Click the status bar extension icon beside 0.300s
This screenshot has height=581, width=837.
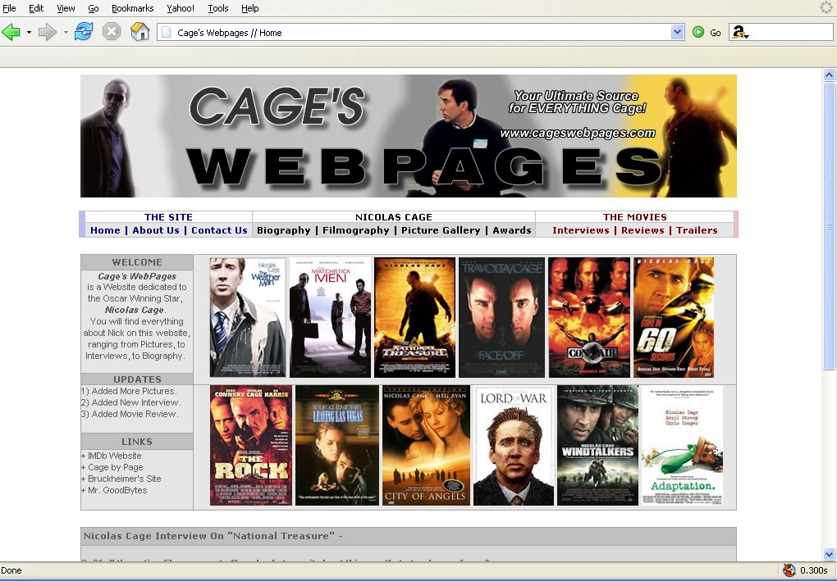[x=789, y=570]
